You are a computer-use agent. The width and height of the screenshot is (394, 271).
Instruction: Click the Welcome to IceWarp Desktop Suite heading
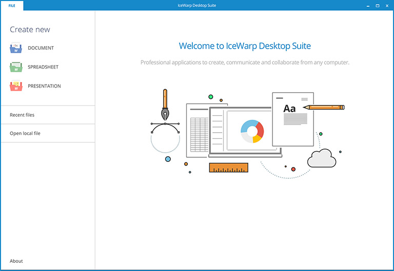(245, 46)
